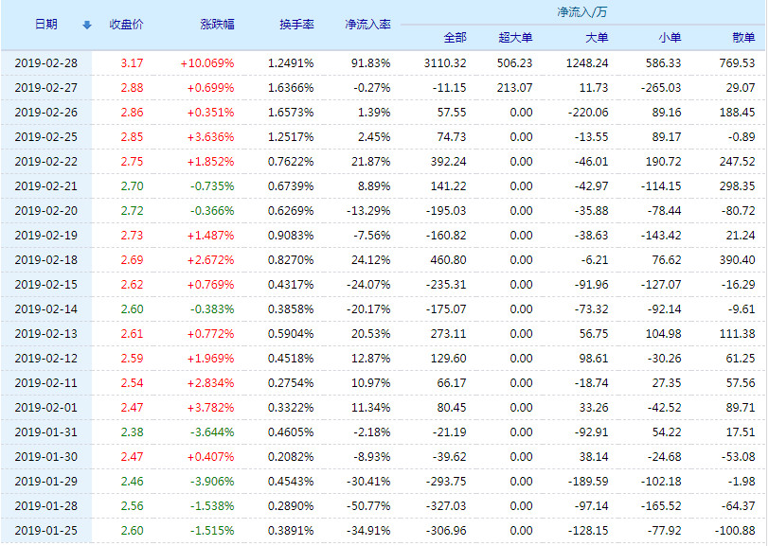The width and height of the screenshot is (769, 546).
Task: Click the 小单 sub-column header
Action: point(669,38)
